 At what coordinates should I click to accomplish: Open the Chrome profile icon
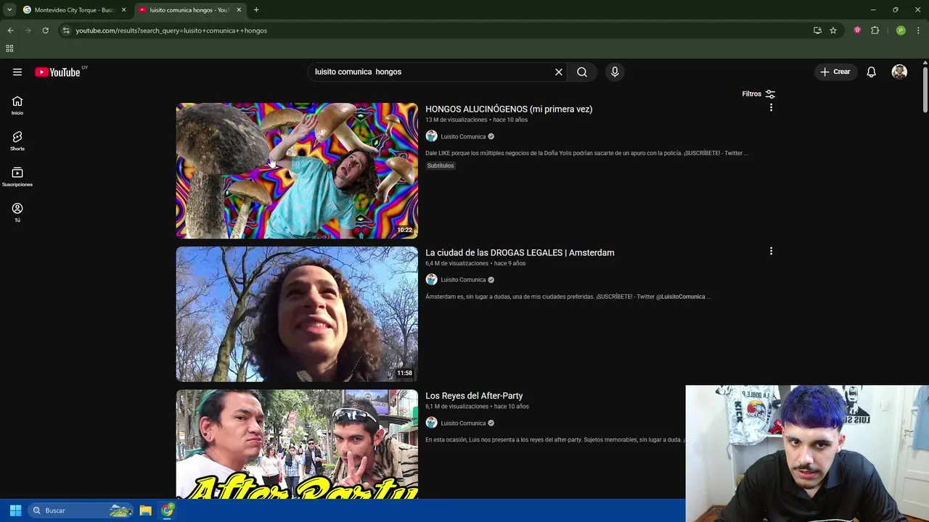click(x=901, y=30)
